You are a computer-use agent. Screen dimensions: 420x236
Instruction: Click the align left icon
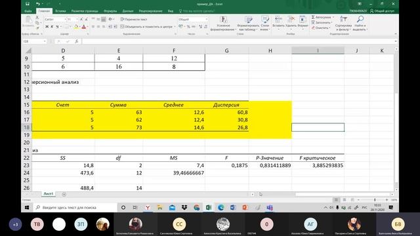pyautogui.click(x=93, y=26)
